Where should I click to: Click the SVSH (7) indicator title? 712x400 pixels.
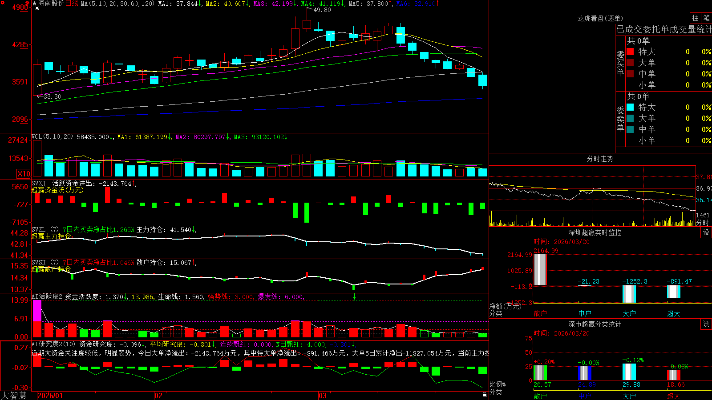pos(45,263)
